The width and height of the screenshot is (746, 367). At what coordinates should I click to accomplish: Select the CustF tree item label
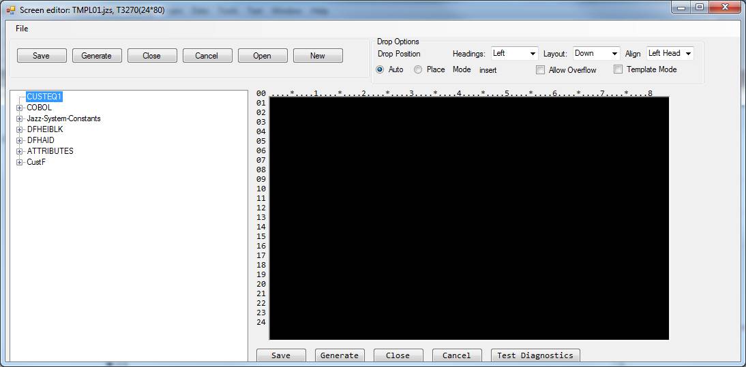click(x=36, y=162)
